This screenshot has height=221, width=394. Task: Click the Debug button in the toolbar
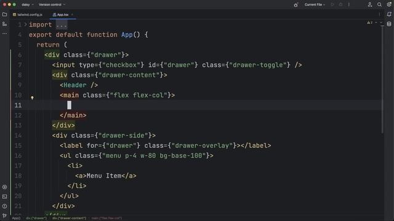(340, 4)
